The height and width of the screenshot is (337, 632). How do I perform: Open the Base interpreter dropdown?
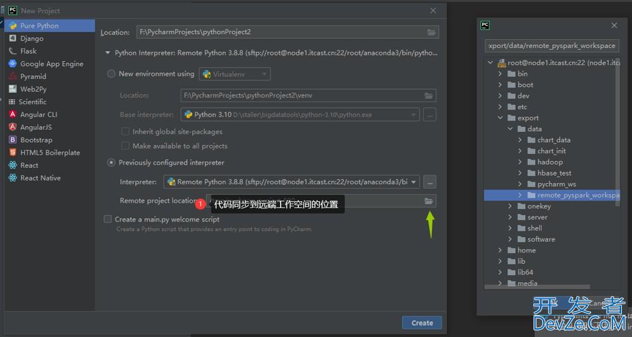(300, 115)
